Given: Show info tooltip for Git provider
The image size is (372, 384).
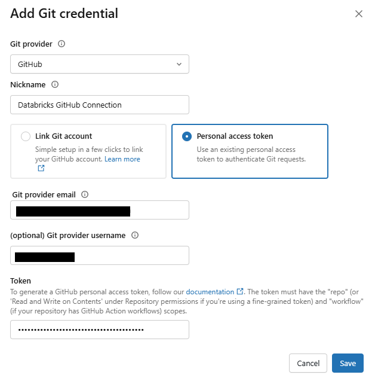Looking at the screenshot, I should coord(62,44).
